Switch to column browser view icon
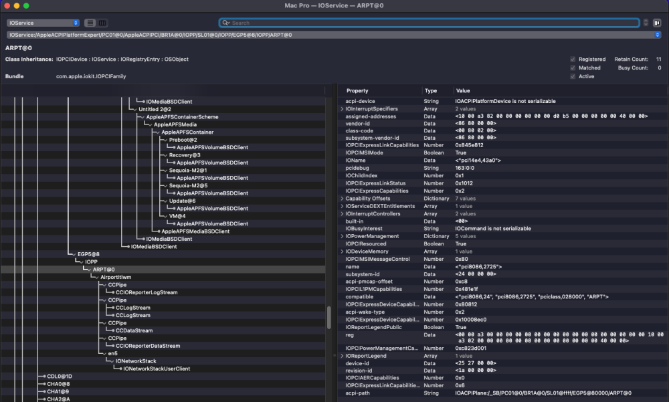The width and height of the screenshot is (669, 402). pyautogui.click(x=102, y=23)
